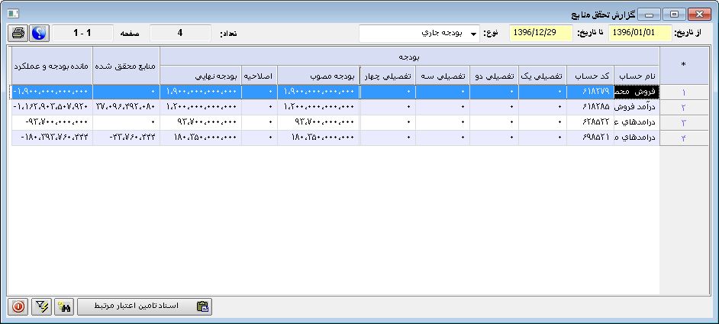Select row number ۳ header
Image resolution: width=719 pixels, height=324 pixels.
pos(684,122)
